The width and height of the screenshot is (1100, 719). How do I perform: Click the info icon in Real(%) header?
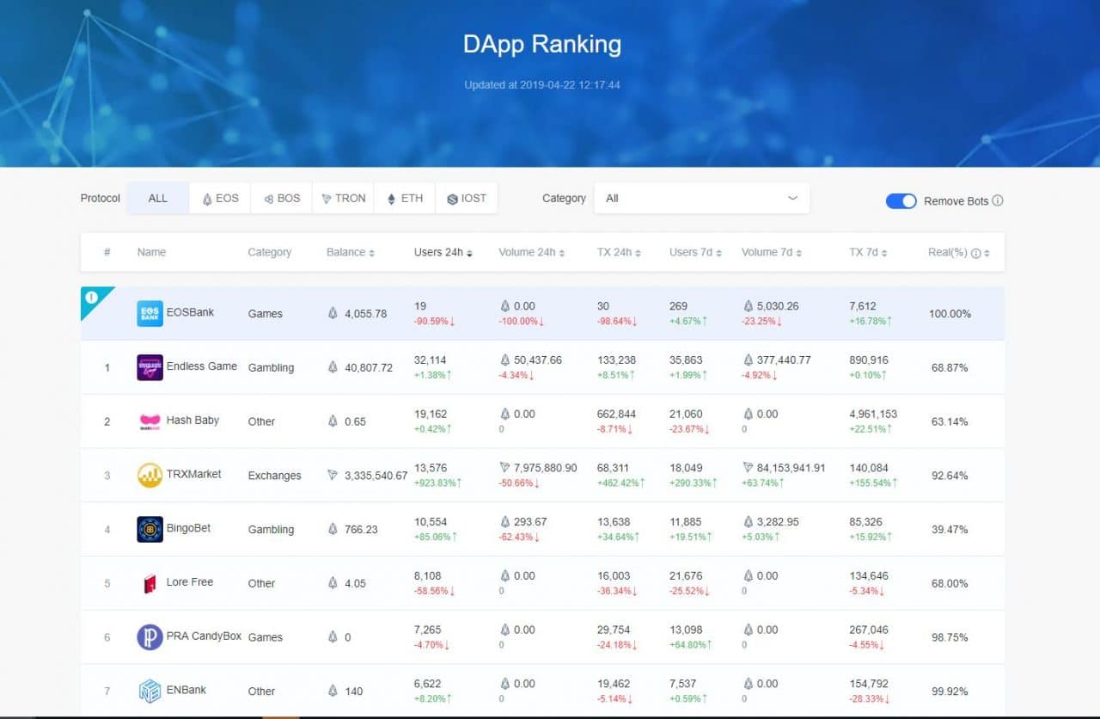(976, 253)
